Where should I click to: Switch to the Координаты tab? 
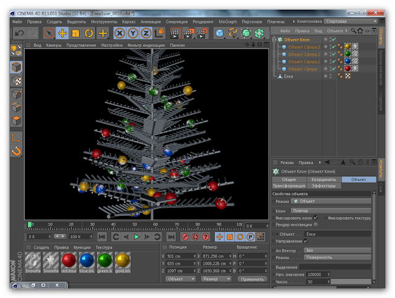tap(323, 179)
